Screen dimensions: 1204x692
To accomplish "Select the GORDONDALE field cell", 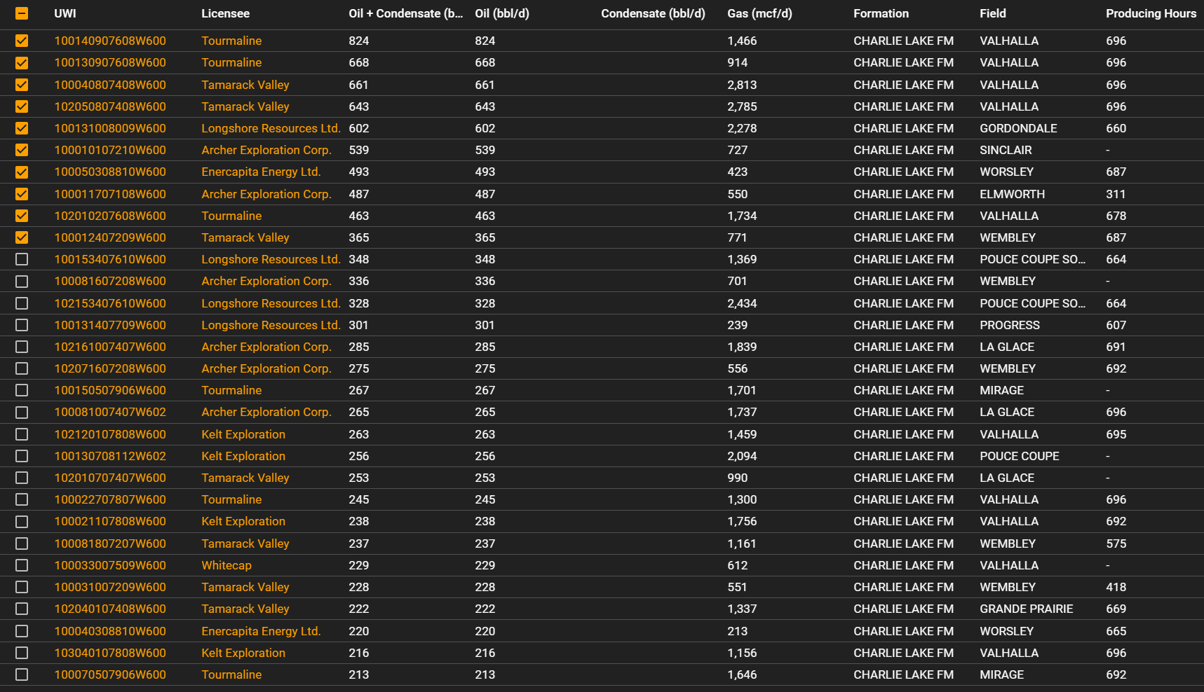I will [1018, 128].
